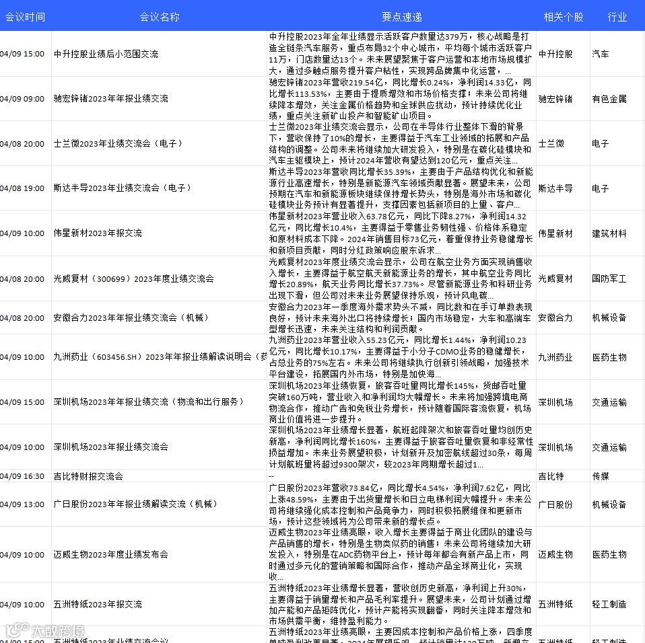The image size is (645, 643).
Task: Click industry cell 汽车
Action: click(601, 54)
